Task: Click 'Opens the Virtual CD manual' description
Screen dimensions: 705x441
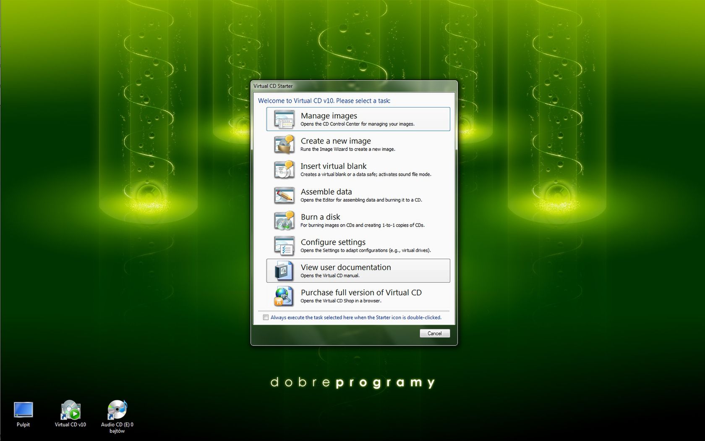Action: tap(330, 276)
